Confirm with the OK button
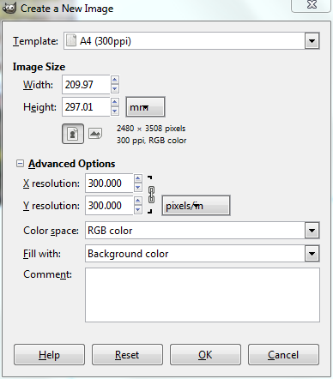This screenshot has height=379, width=333. (x=205, y=355)
